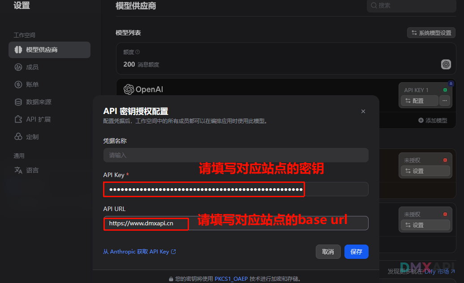Open the three-dot menu beside 配置
464x283 pixels.
tap(444, 101)
